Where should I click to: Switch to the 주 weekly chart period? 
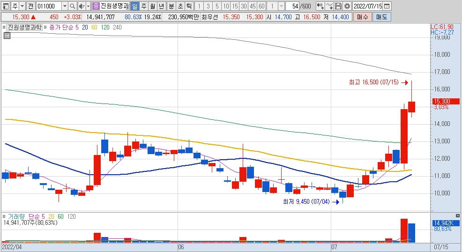(x=144, y=6)
